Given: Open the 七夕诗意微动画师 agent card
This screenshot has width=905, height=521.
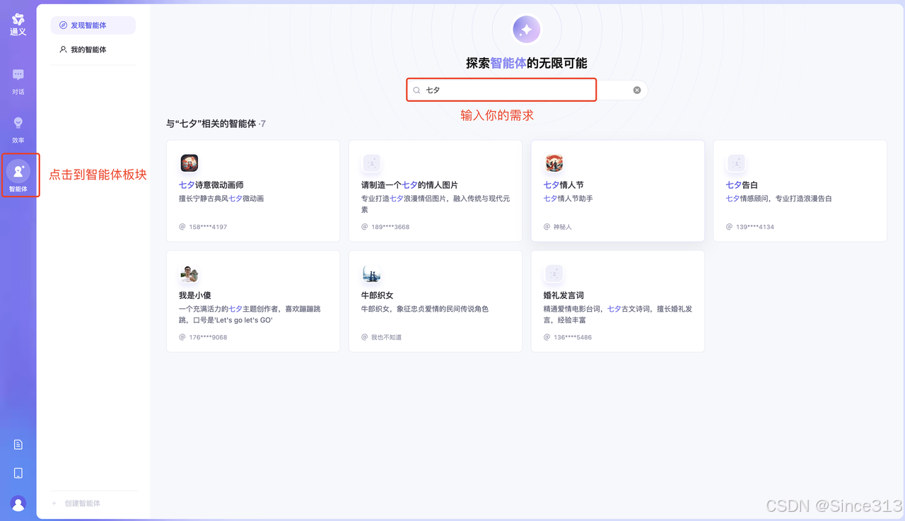Looking at the screenshot, I should point(252,190).
